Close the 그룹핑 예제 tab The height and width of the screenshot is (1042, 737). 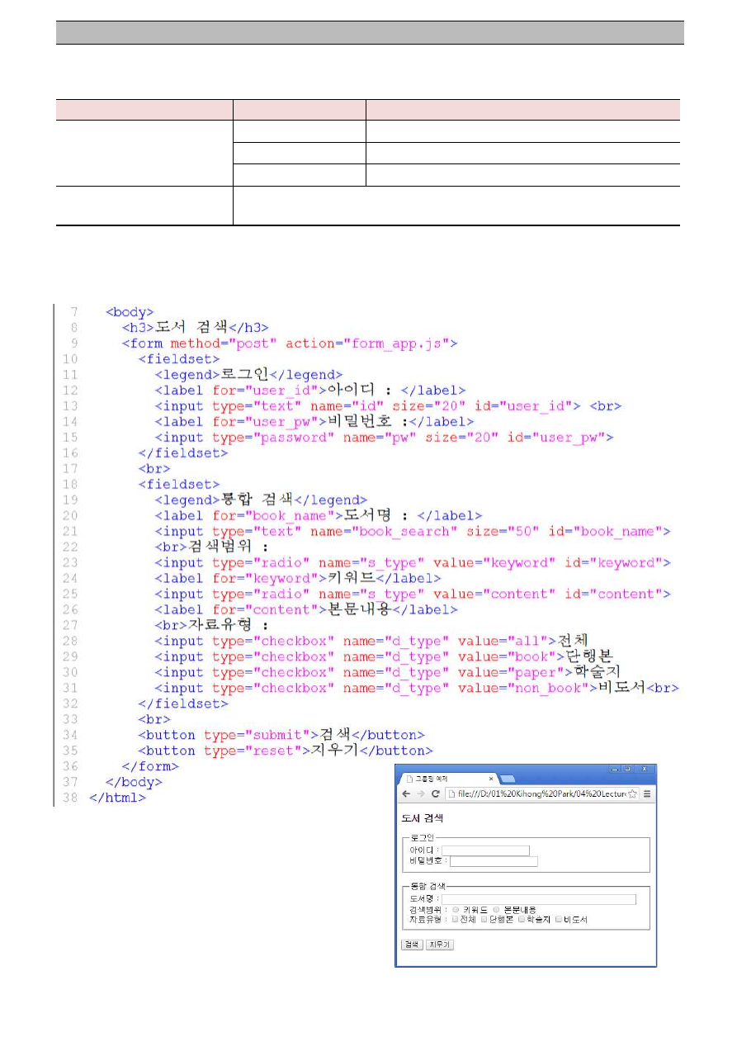(491, 779)
